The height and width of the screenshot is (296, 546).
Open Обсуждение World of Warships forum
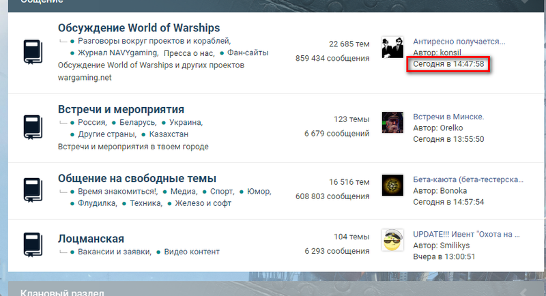point(139,28)
